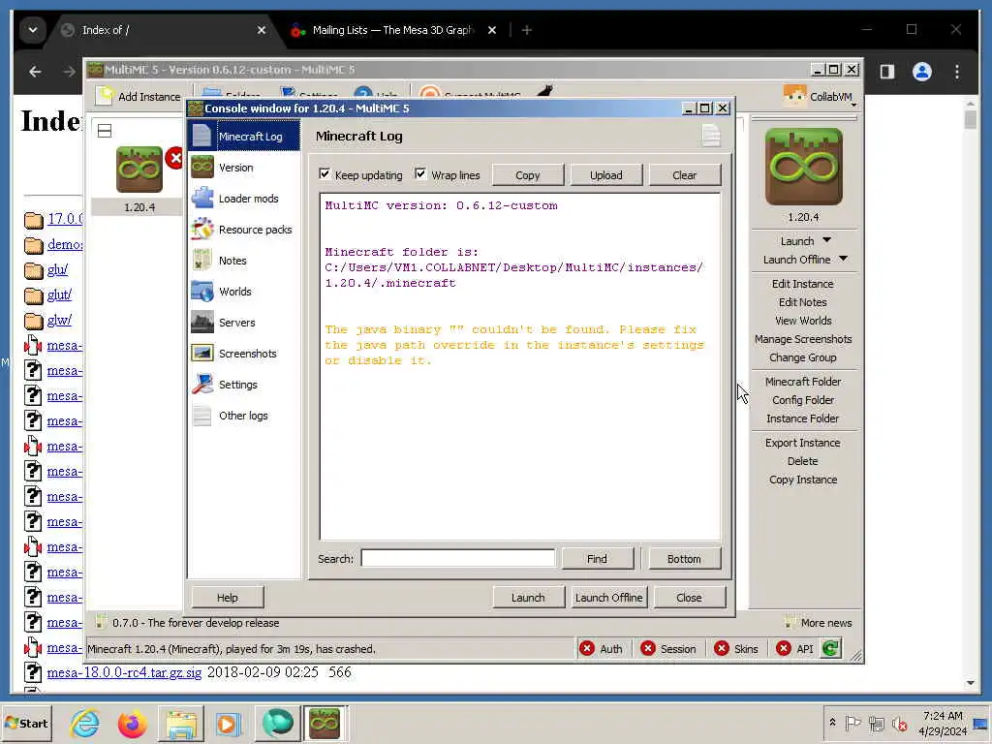Click Help in the console window

pos(227,598)
